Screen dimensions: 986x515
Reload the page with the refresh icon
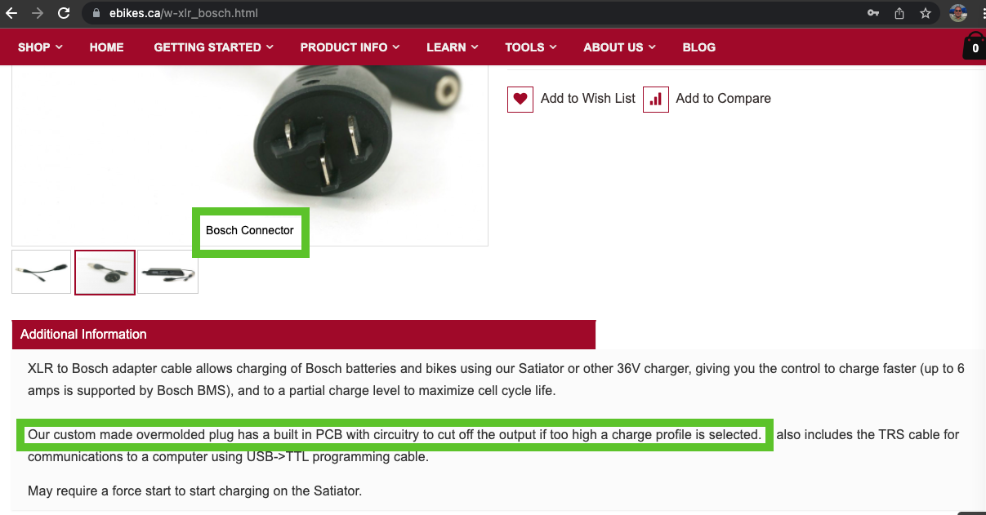63,14
